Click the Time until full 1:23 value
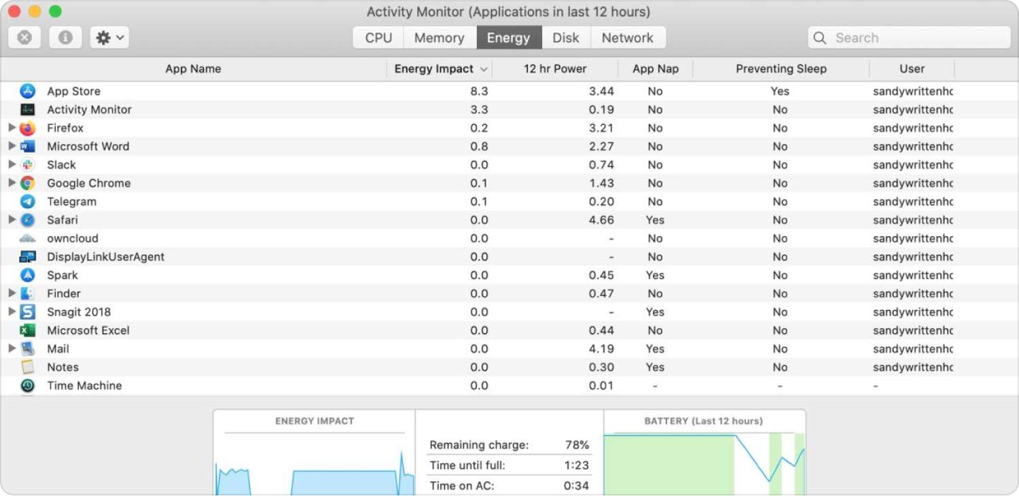This screenshot has height=496, width=1019. pos(577,465)
